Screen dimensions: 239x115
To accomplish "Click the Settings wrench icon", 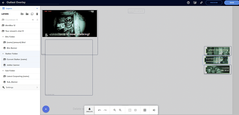I will (3, 87).
